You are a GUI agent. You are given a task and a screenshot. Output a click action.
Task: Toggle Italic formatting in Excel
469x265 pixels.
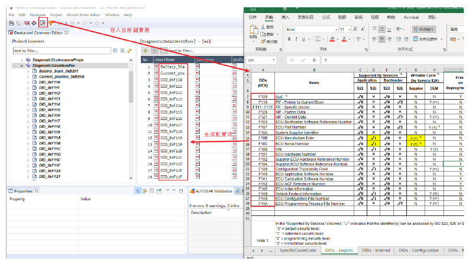(296, 39)
